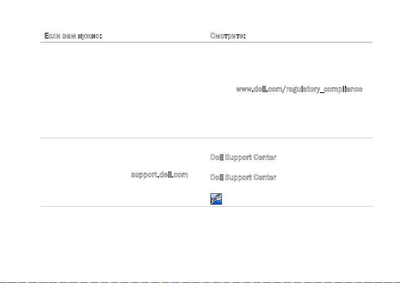The image size is (400, 283).
Task: Click "regulatory_compliance" part of the Dell URL
Action: click(324, 89)
